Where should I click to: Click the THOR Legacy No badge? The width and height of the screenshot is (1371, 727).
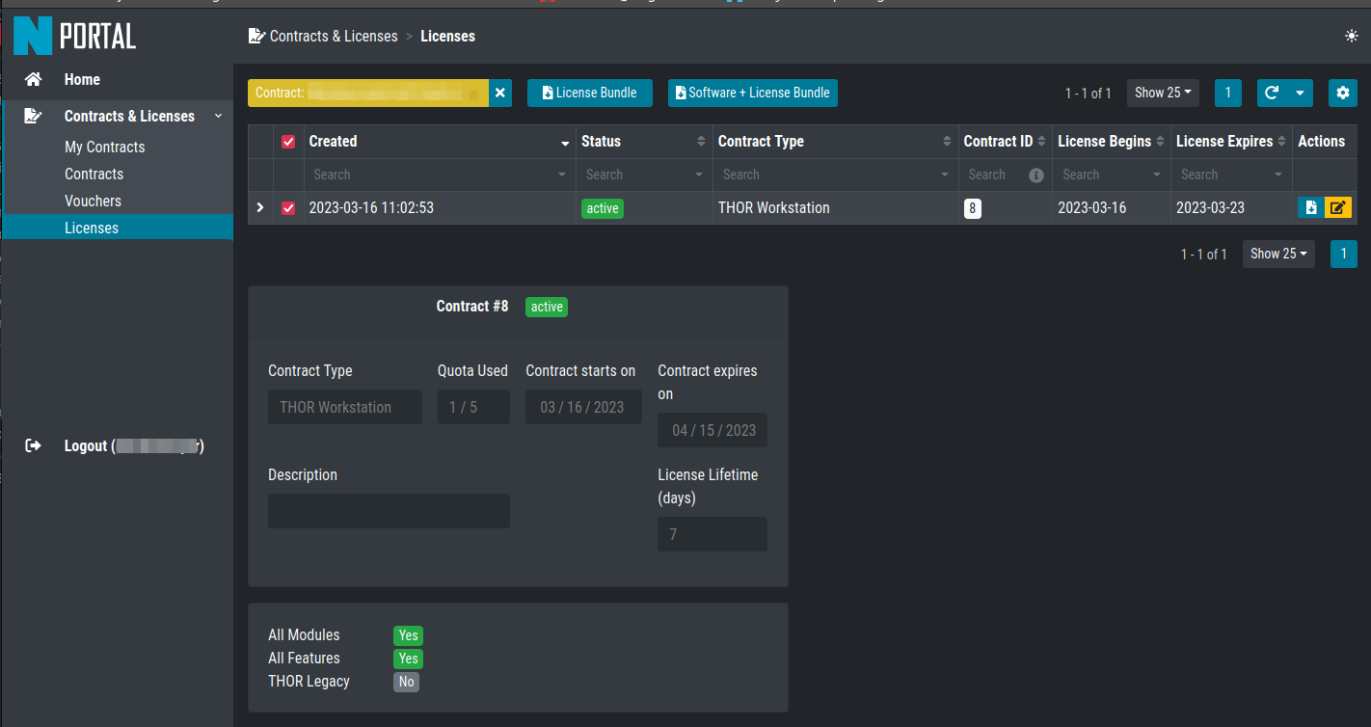click(406, 682)
